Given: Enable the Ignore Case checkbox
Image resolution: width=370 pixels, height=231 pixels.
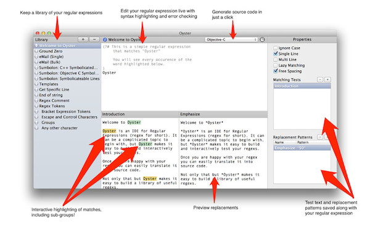Looking at the screenshot, I should point(275,48).
